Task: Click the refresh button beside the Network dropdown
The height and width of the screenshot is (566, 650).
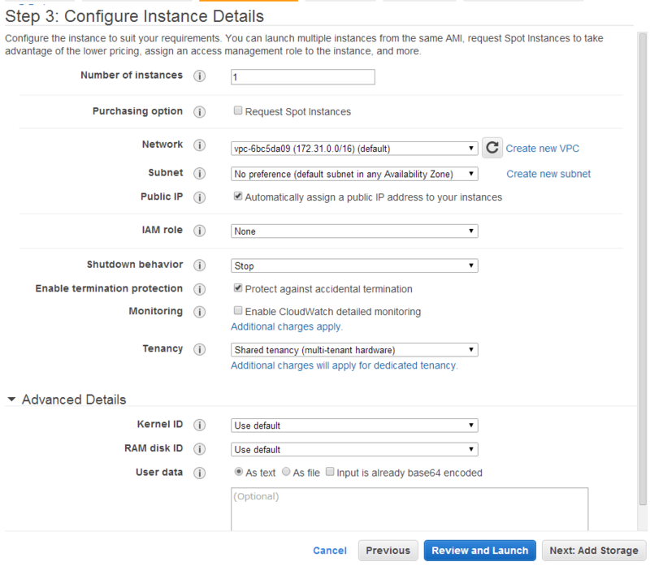Action: pyautogui.click(x=492, y=148)
